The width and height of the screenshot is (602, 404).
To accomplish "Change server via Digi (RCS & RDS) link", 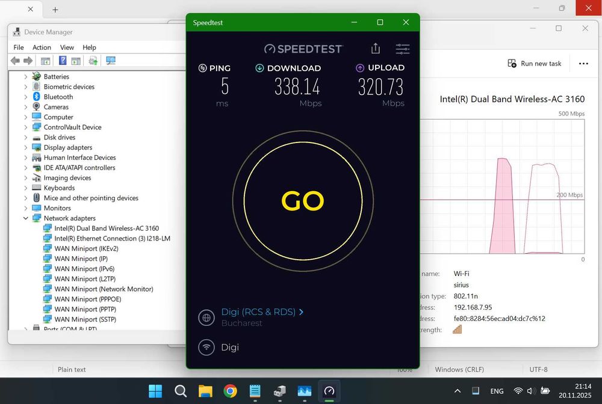I will coord(262,312).
